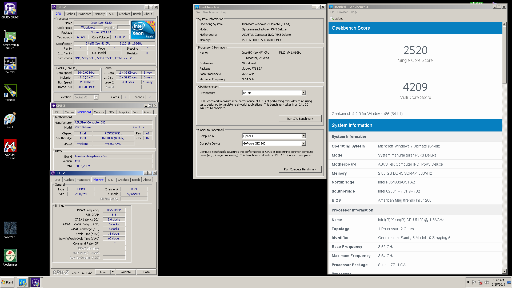This screenshot has width=512, height=288.
Task: Click mainboard Model P5K3 Deluxe field
Action: (x=99, y=127)
